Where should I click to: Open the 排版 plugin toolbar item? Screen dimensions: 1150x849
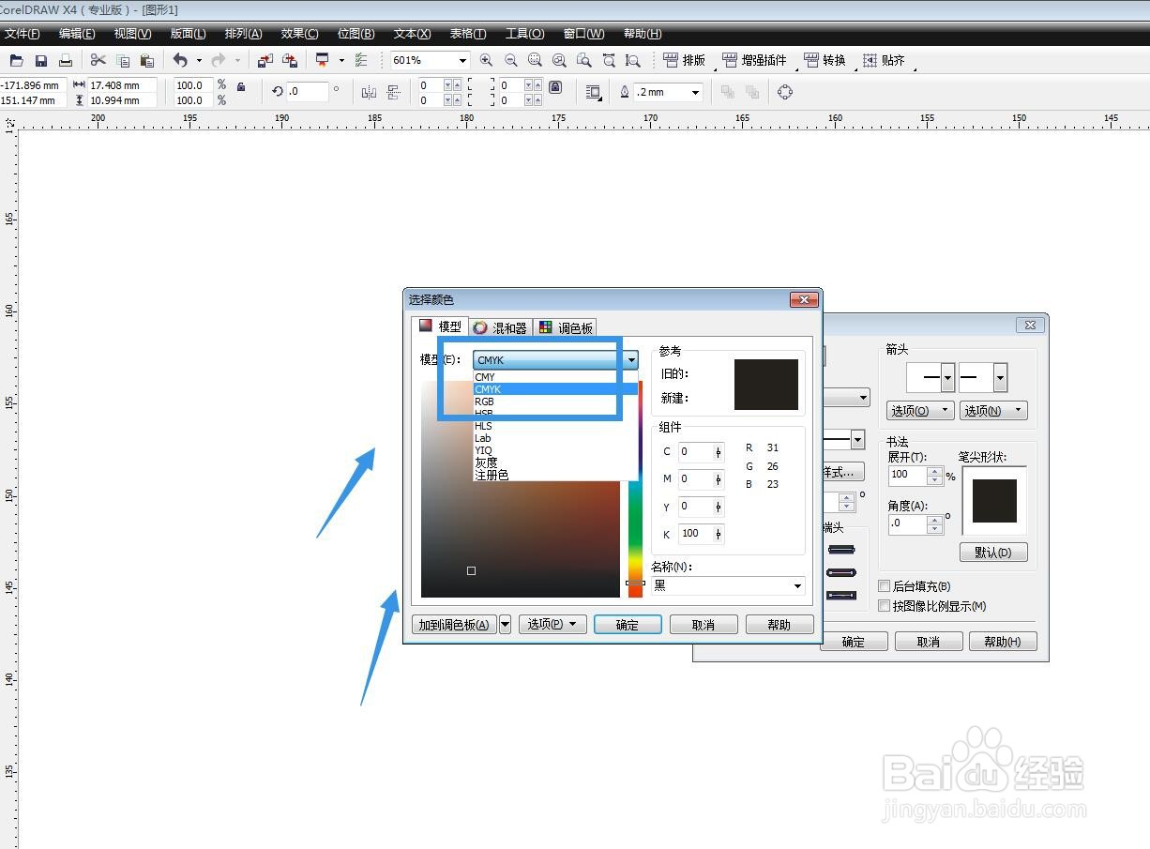685,60
